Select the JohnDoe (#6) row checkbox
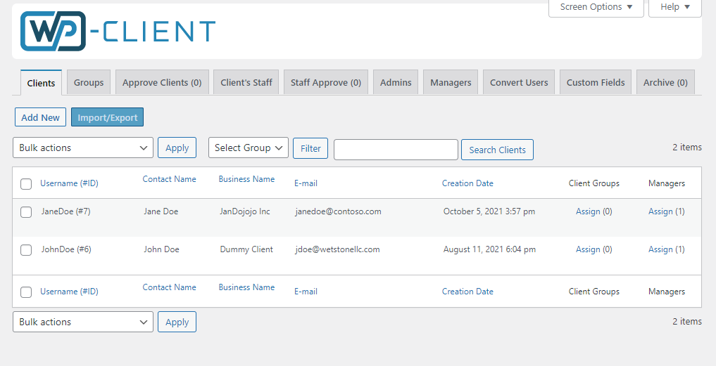This screenshot has width=716, height=366. click(x=26, y=250)
